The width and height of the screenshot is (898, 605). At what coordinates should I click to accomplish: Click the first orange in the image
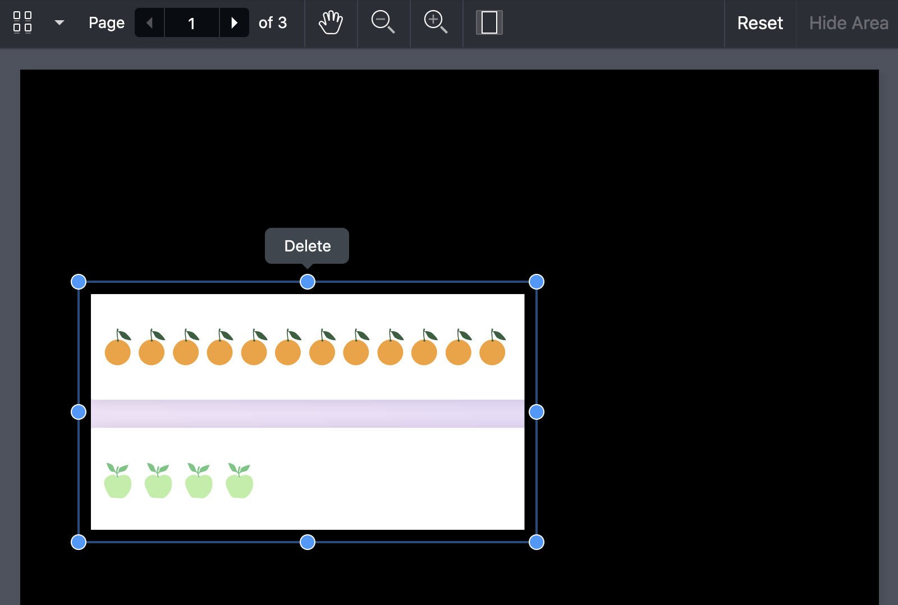(118, 351)
